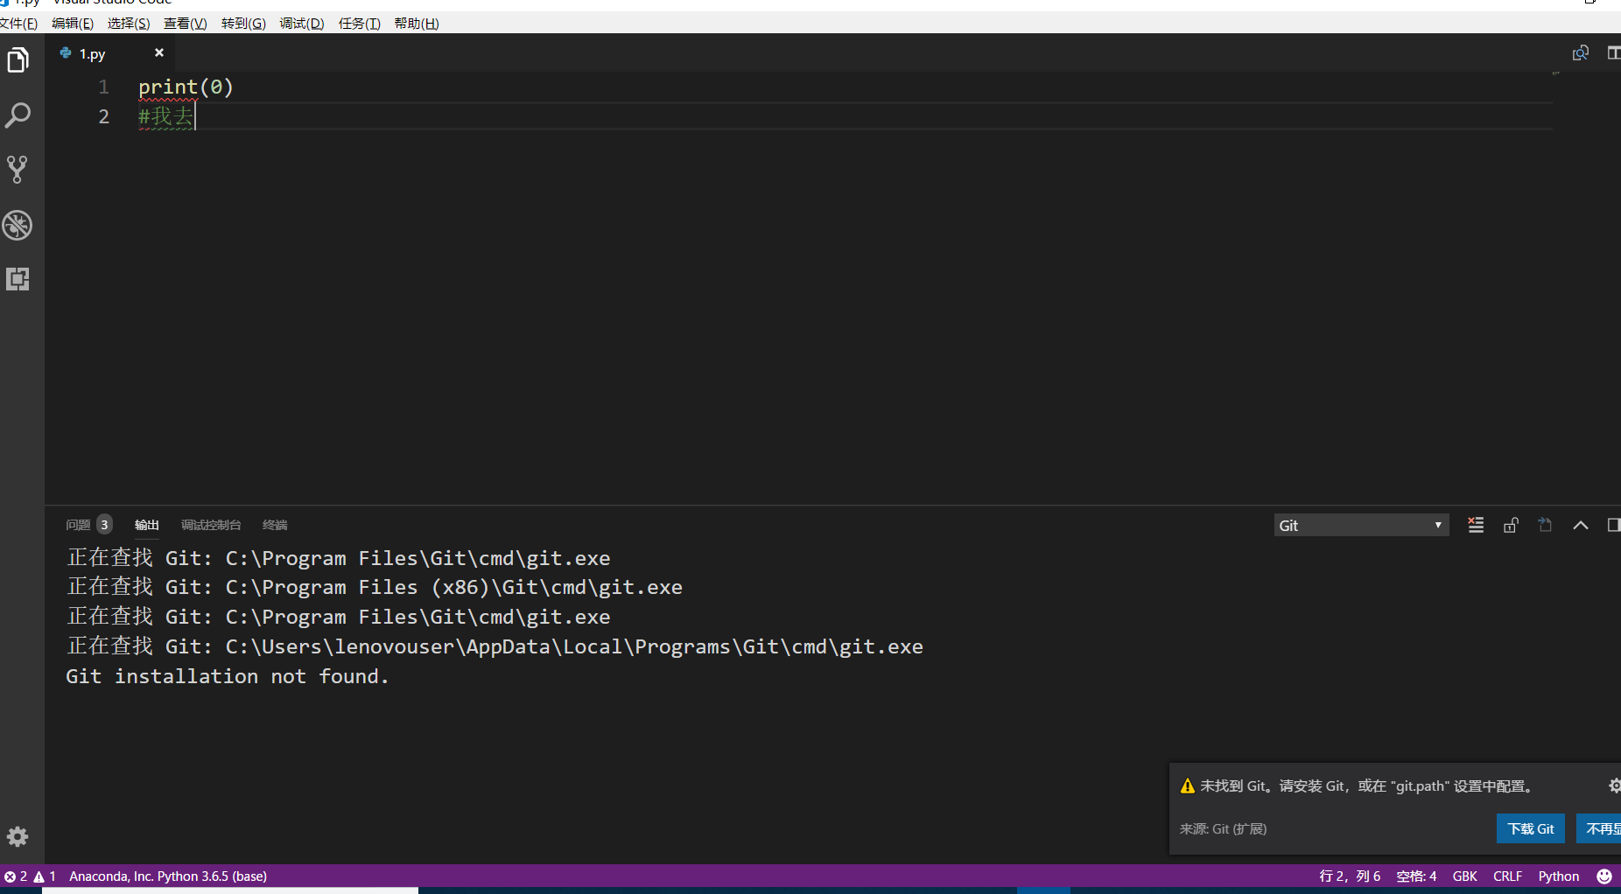
Task: Open the 编辑(E) menu
Action: 73,24
